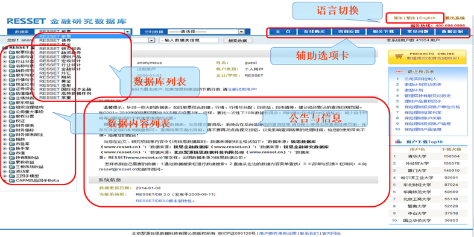The height and width of the screenshot is (237, 474).
Task: Click the folder icon beside 权证
Action: [12, 121]
